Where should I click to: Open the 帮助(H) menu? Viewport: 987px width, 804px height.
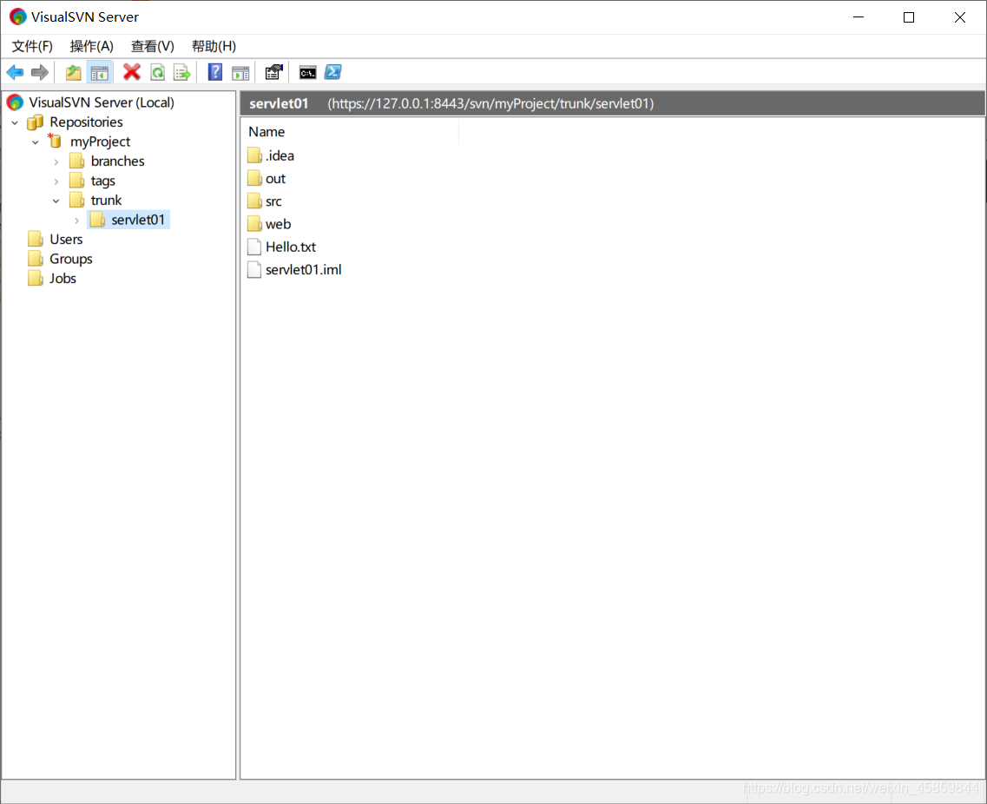(214, 46)
